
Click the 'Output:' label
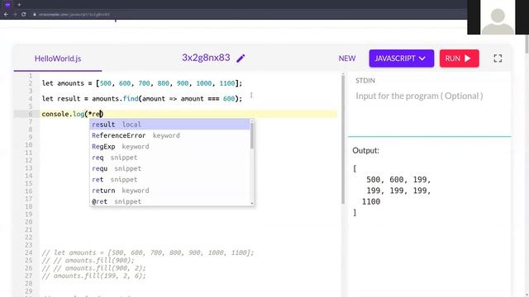365,150
